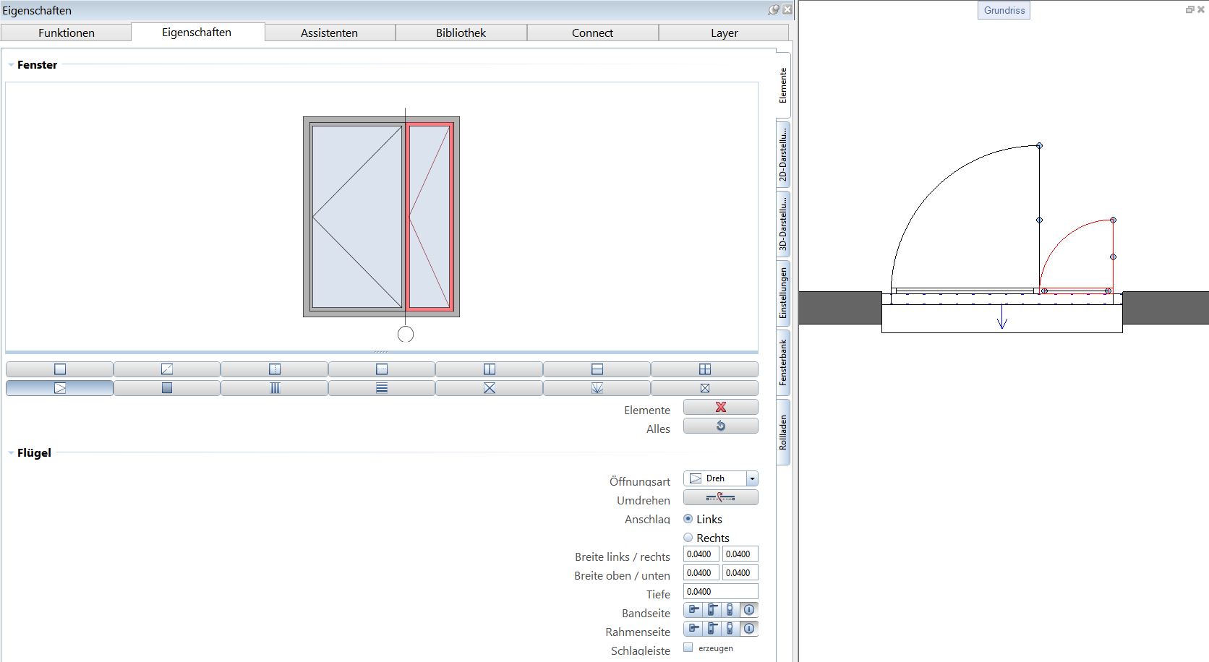Reset all with the Alles undo button
This screenshot has height=662, width=1209.
[720, 426]
